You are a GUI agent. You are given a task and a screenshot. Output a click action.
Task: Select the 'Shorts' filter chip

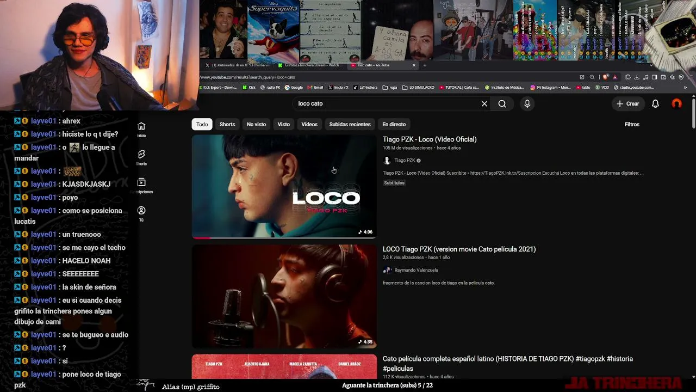tap(227, 124)
